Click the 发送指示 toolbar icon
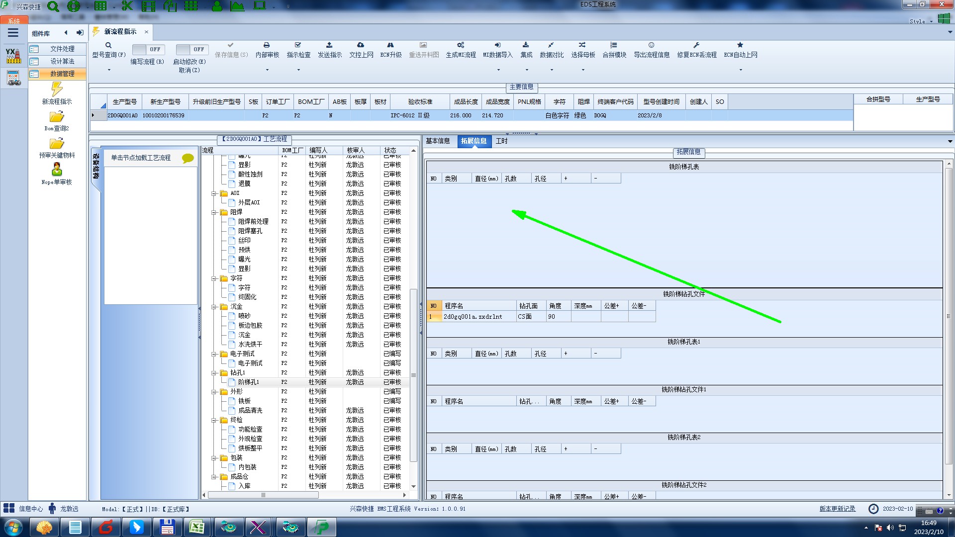955x537 pixels. (x=329, y=45)
